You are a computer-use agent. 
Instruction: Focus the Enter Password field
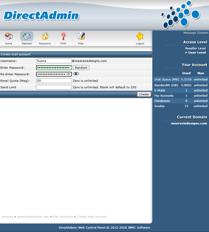pos(54,68)
